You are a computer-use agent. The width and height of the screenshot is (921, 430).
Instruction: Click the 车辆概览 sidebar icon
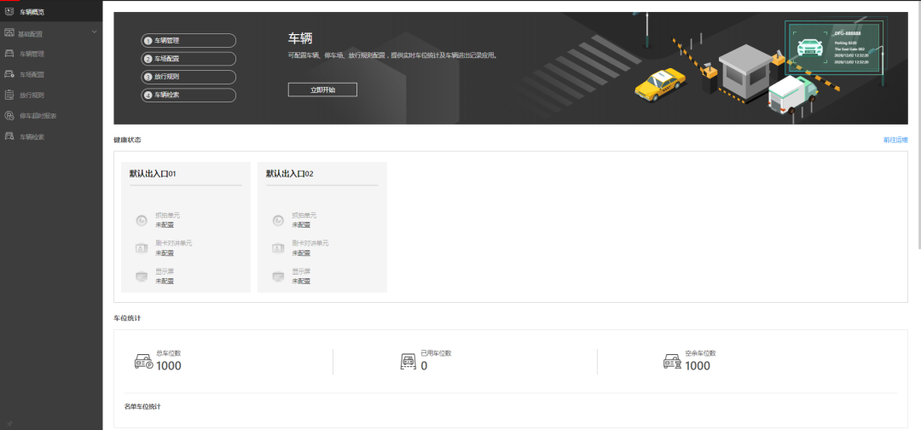click(x=9, y=12)
